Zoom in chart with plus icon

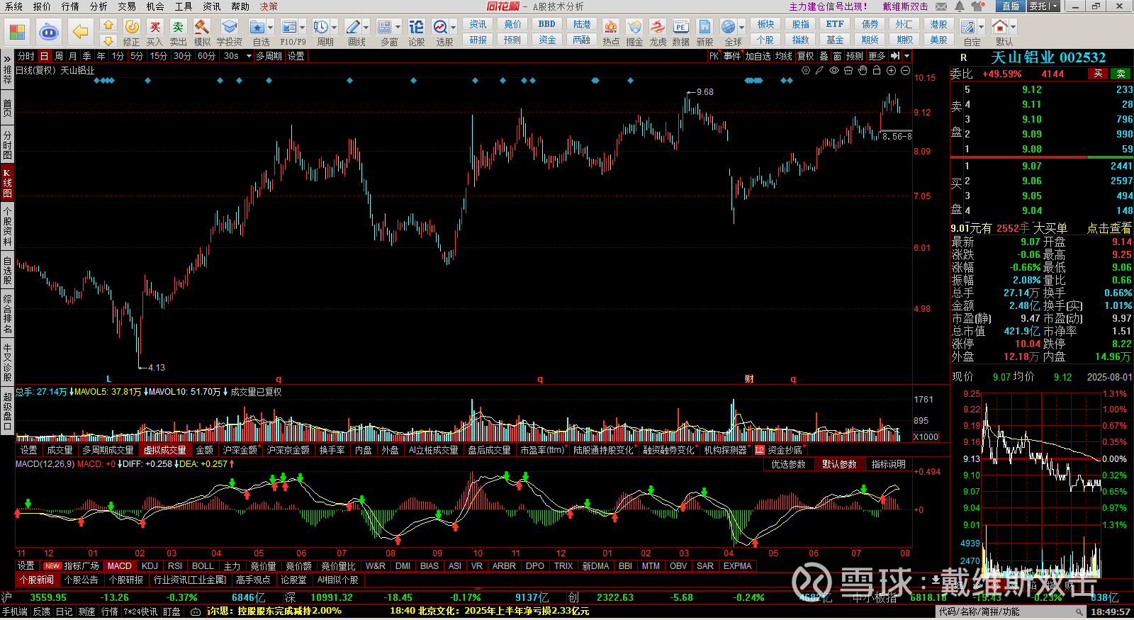click(x=891, y=70)
